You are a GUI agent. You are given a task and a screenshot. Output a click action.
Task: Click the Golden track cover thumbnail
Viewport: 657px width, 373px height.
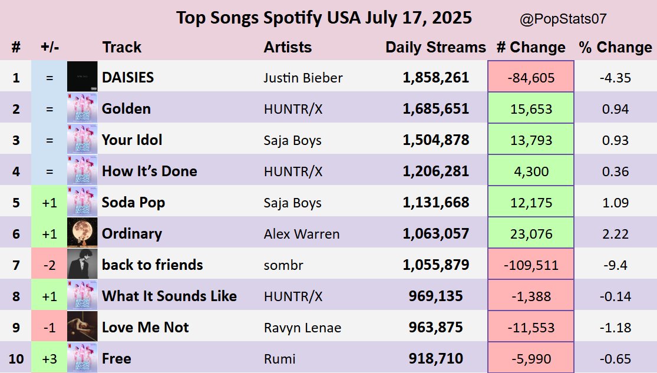pyautogui.click(x=82, y=108)
